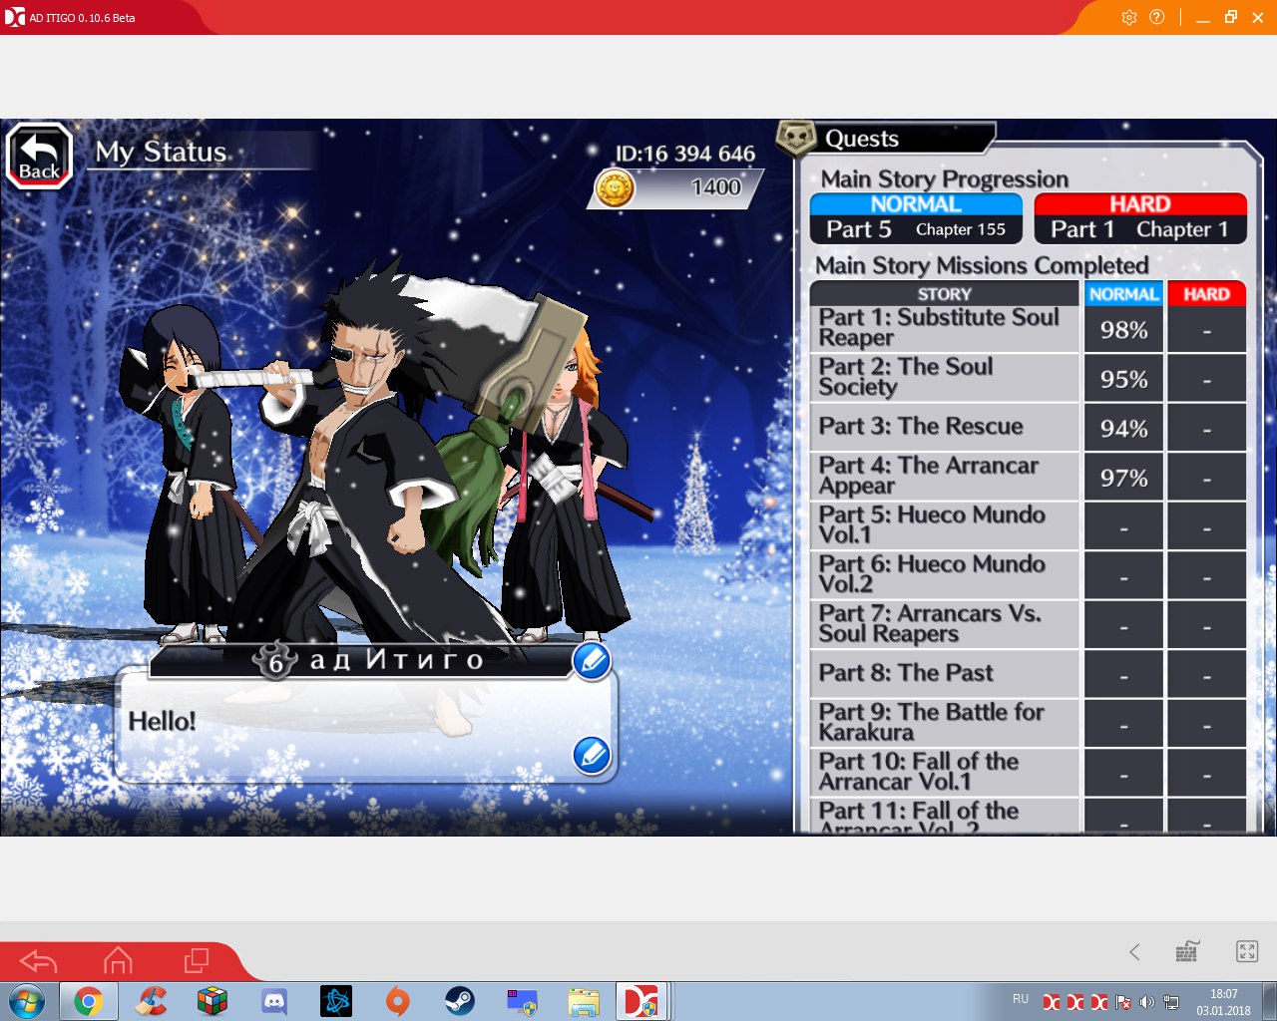
Task: Click the left chevron in emulator bar
Action: pyautogui.click(x=1134, y=952)
